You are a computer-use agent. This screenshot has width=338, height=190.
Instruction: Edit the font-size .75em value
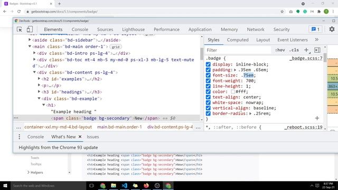tap(248, 75)
